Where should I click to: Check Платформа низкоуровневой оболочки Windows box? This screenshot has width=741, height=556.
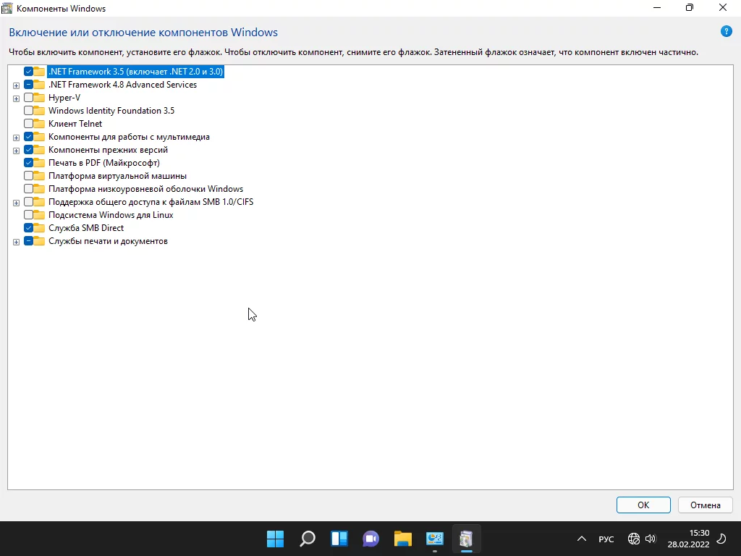(x=28, y=189)
